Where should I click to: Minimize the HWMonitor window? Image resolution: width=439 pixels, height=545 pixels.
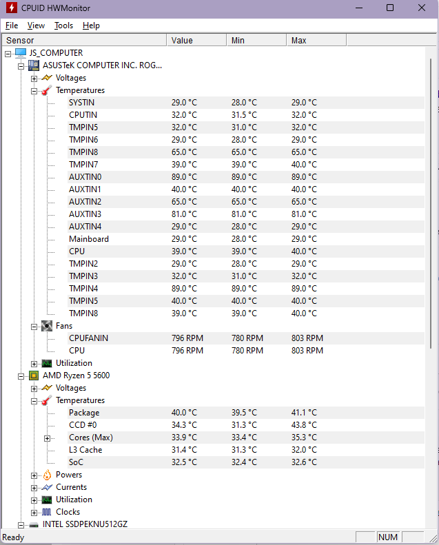click(x=359, y=8)
